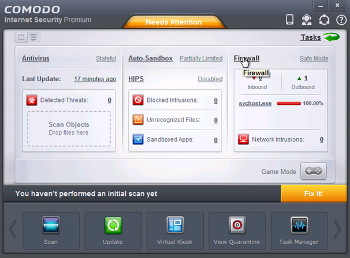Go to next tasks with right arrow
This screenshot has height=258, width=350.
point(337,230)
